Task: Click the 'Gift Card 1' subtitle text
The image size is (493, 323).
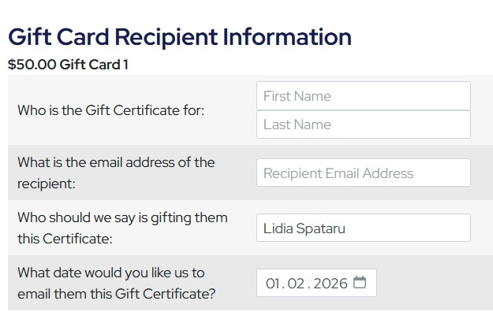Action: 94,65
